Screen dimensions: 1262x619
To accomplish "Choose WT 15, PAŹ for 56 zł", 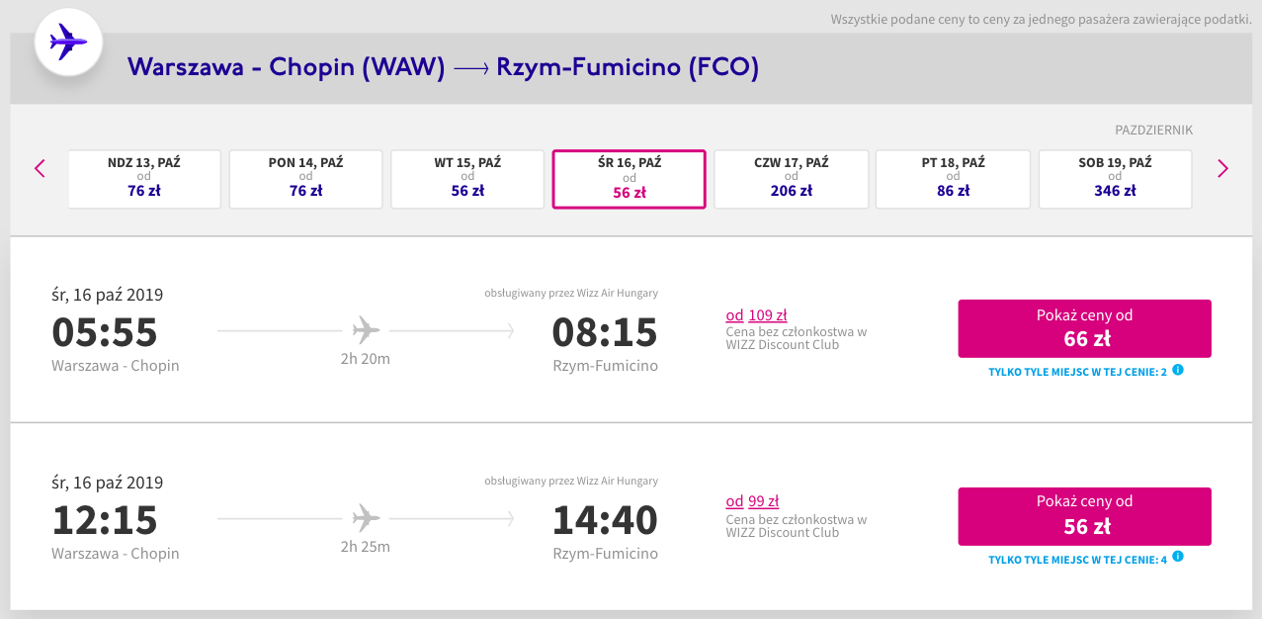I will click(x=467, y=179).
